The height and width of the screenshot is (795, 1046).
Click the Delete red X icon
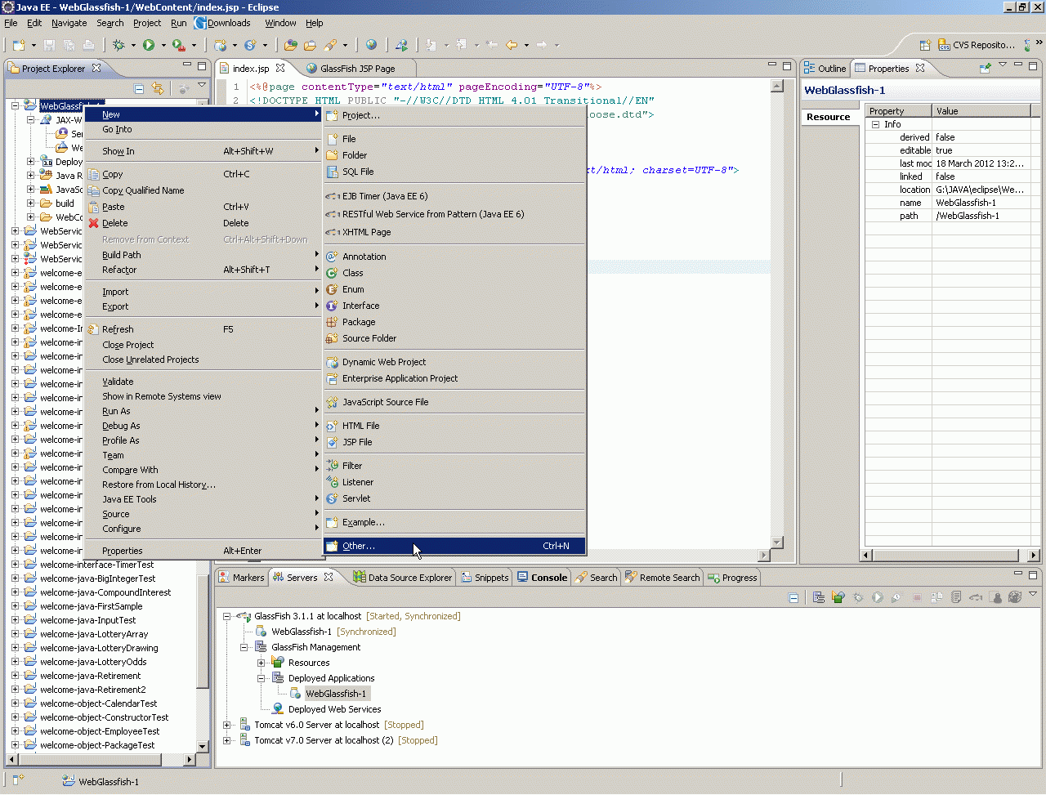click(x=94, y=223)
